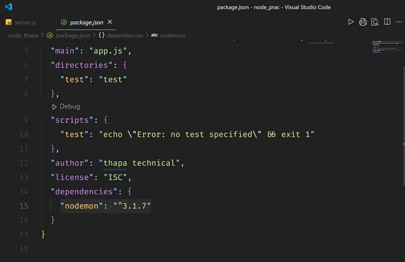The height and width of the screenshot is (262, 405).
Task: Click the nodemon breadcrumb segment
Action: pos(172,35)
